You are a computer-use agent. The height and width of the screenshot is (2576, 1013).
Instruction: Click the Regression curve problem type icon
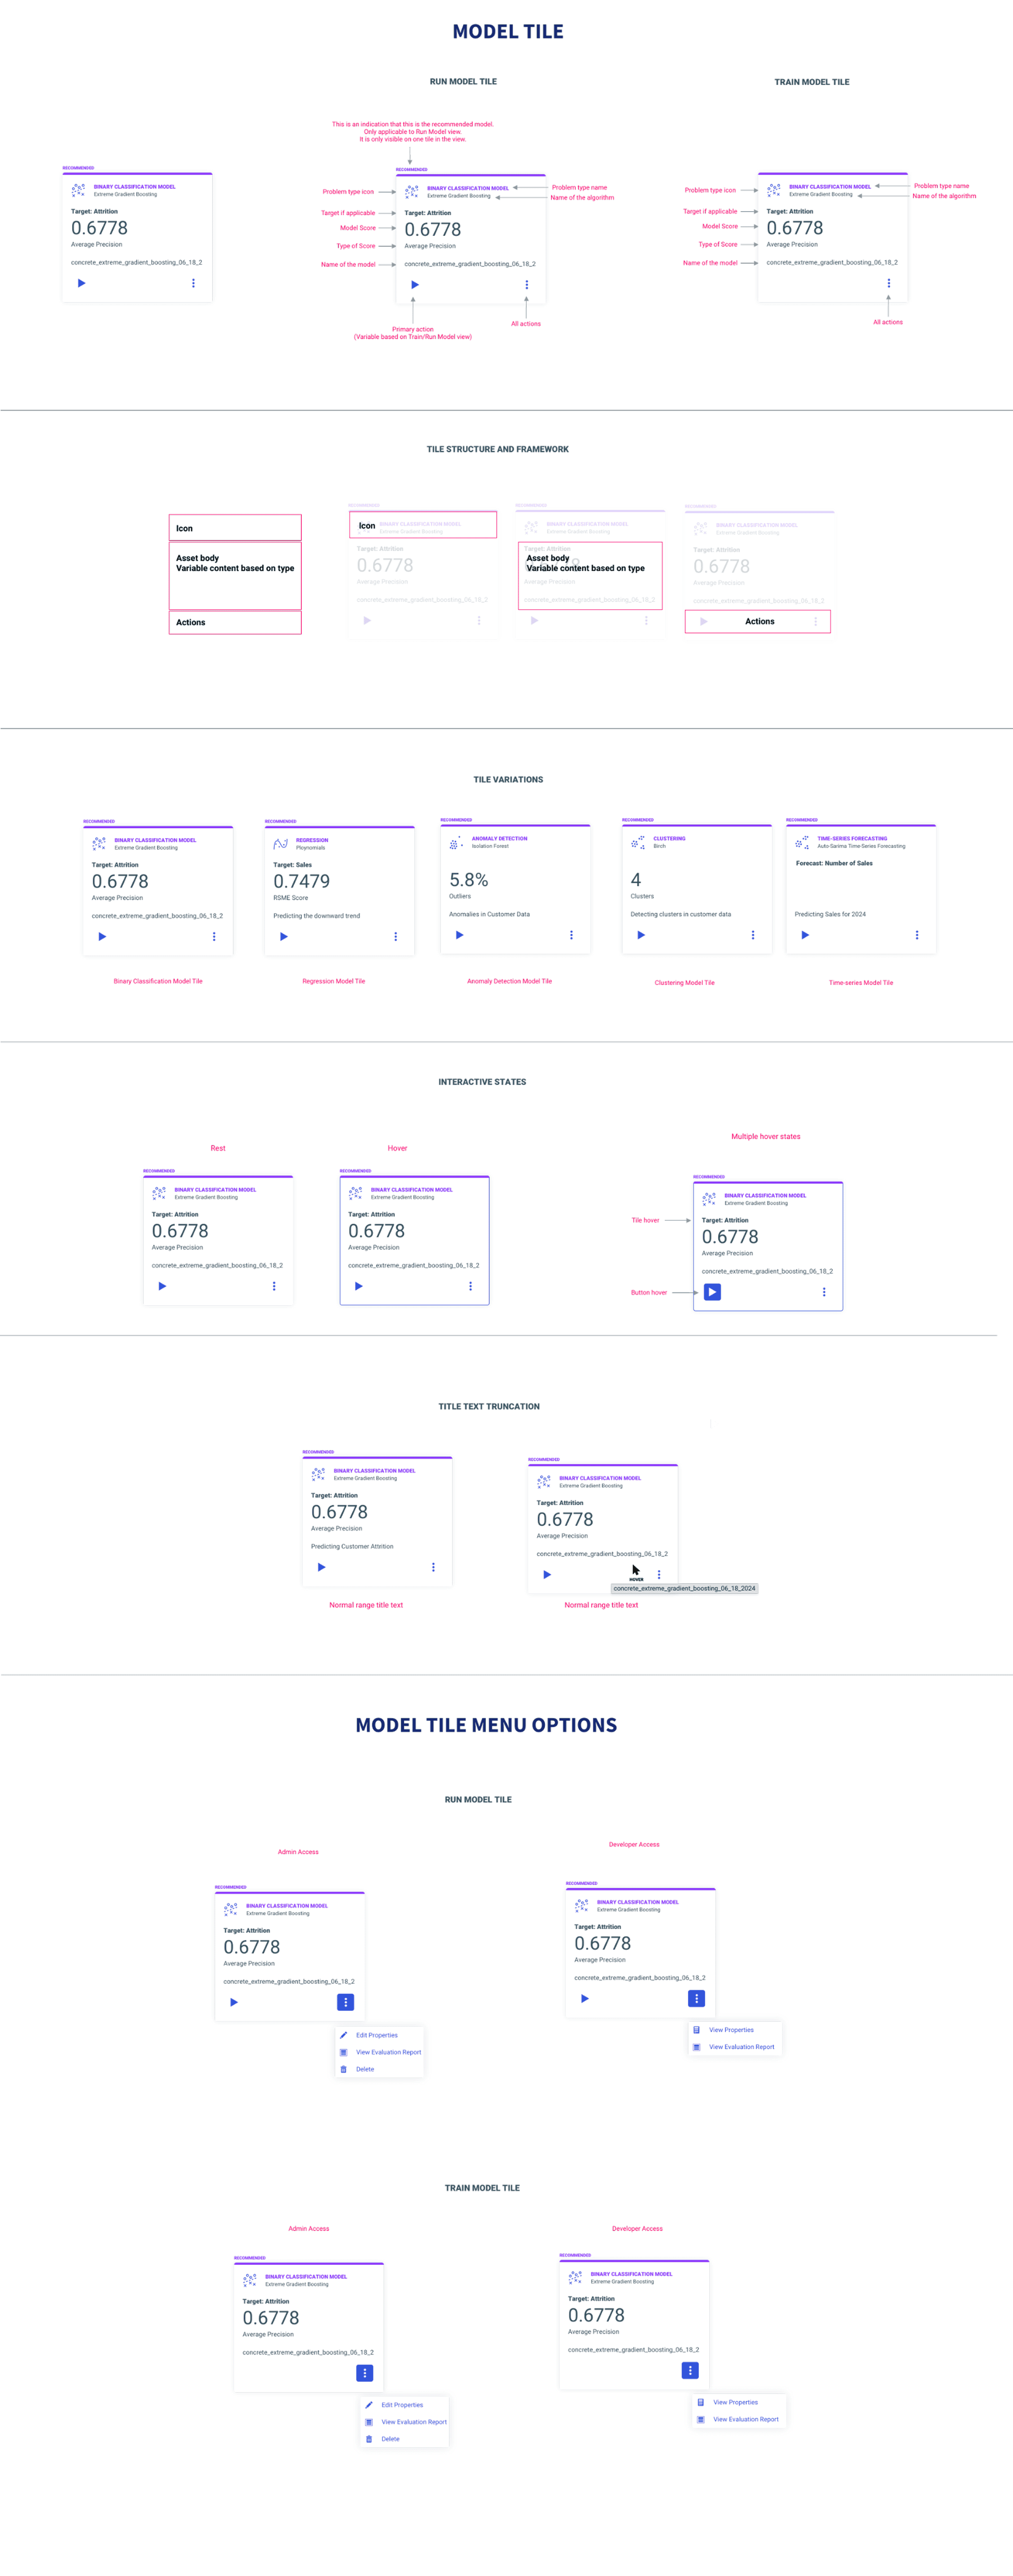click(281, 844)
